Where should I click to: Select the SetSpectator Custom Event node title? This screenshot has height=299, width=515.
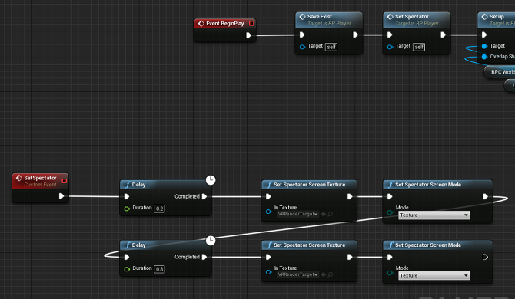pyautogui.click(x=40, y=178)
